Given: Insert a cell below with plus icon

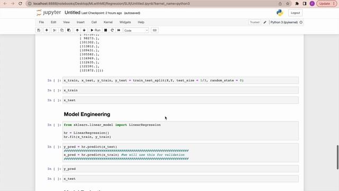Looking at the screenshot, I should [x=47, y=30].
